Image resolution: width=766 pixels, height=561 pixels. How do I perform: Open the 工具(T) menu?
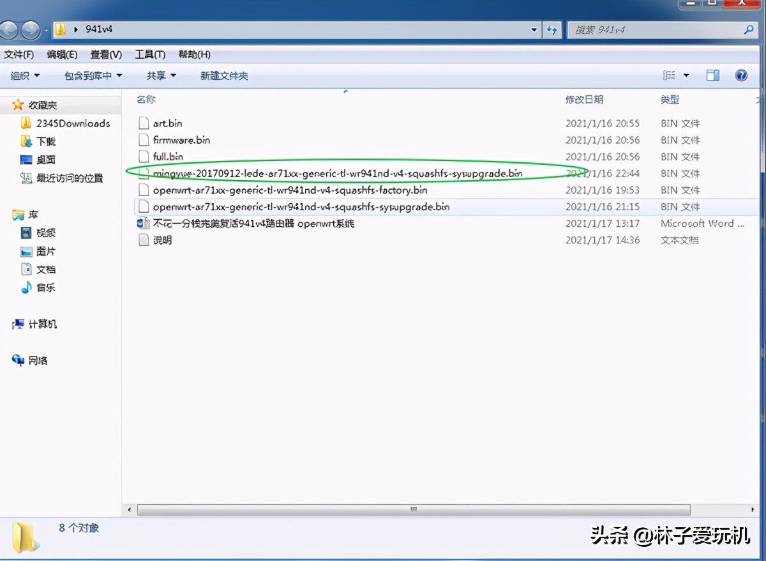(150, 54)
